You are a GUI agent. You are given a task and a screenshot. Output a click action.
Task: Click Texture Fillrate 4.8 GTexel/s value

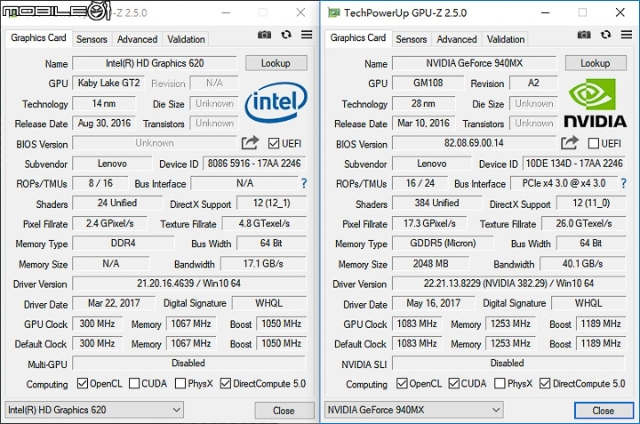click(264, 224)
